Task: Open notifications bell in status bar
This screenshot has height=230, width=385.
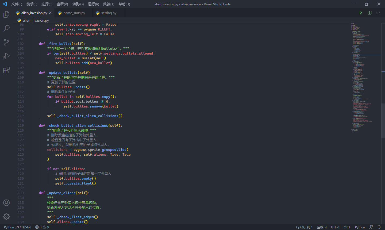Action: (379, 227)
